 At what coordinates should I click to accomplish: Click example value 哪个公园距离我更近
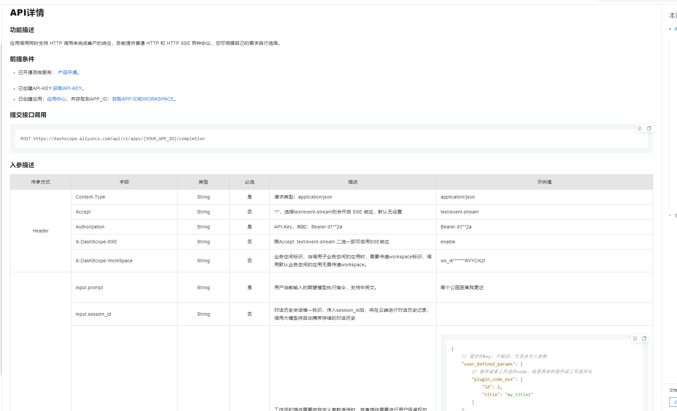pyautogui.click(x=462, y=288)
